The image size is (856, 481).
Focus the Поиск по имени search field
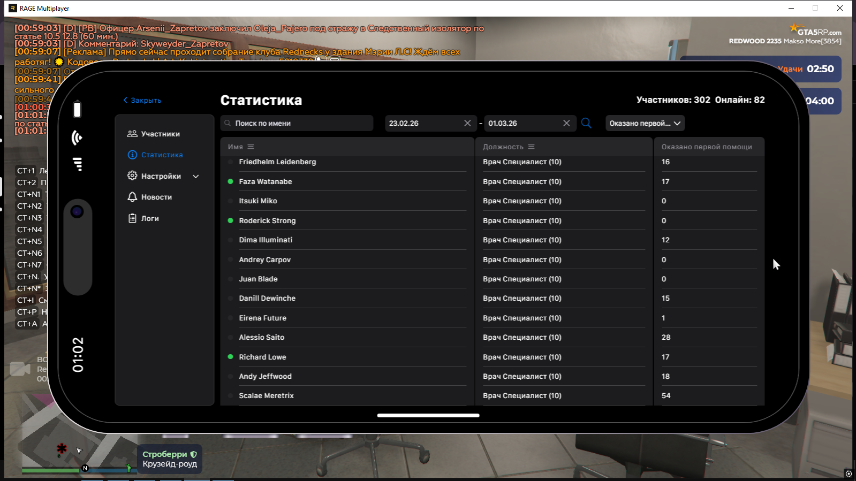coord(297,123)
